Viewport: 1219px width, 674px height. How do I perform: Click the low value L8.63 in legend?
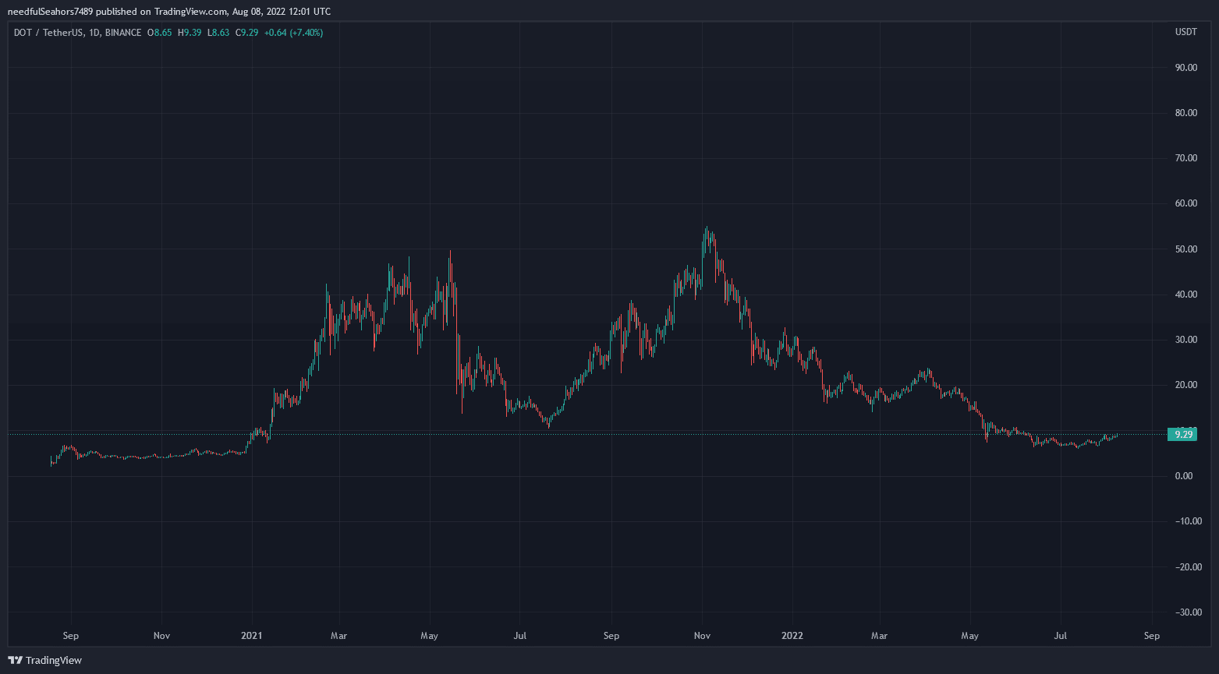[x=219, y=33]
